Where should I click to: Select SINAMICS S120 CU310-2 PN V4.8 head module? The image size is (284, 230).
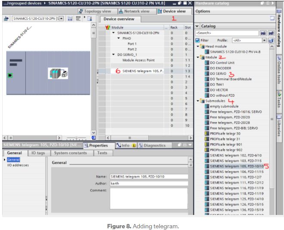pos(235,52)
